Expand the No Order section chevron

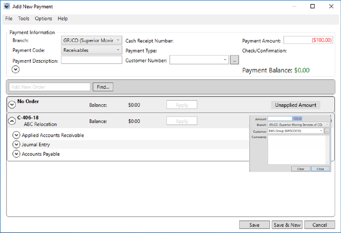tap(12, 105)
